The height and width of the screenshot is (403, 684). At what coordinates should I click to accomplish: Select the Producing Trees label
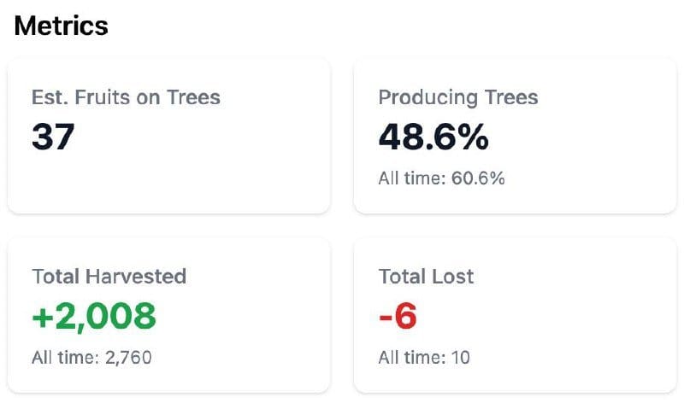[458, 97]
